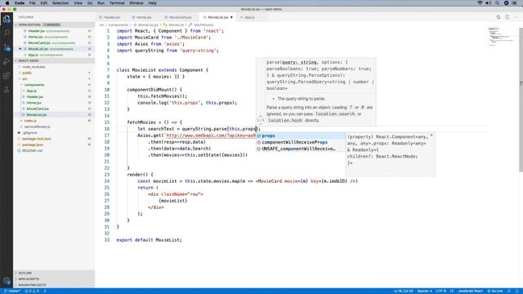Image resolution: width=523 pixels, height=294 pixels.
Task: Select the props autocomplete suggestion
Action: 300,136
